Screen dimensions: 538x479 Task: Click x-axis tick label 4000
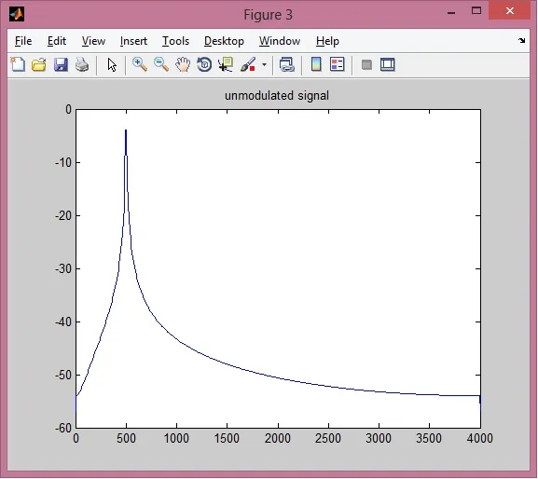coord(479,438)
